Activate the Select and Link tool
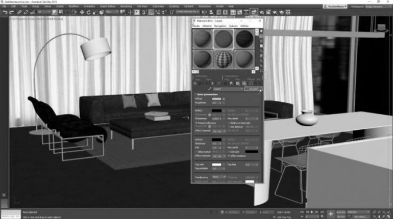Viewport: 393px width, 219px height. pos(19,12)
